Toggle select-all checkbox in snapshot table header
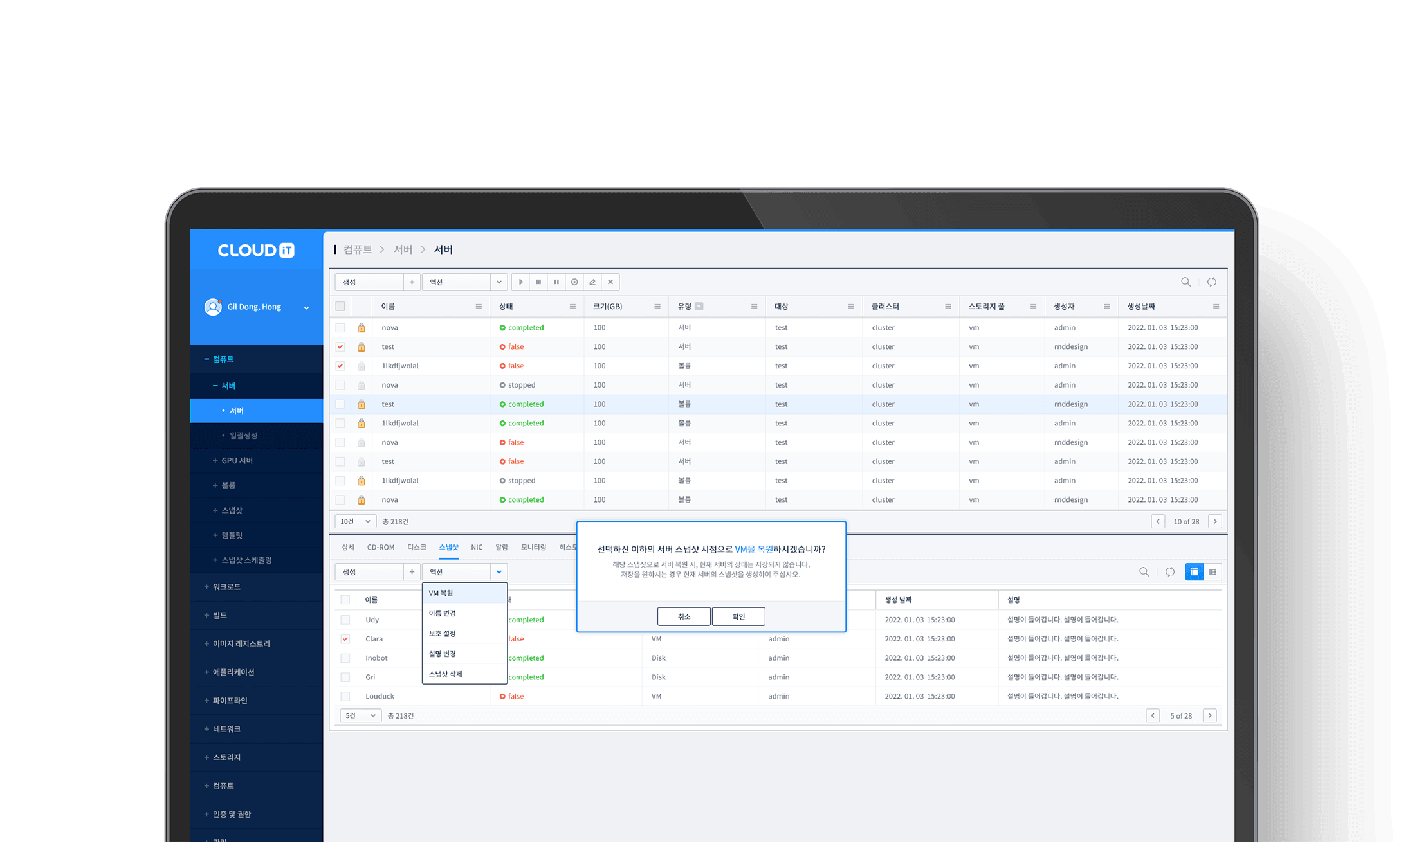 tap(345, 600)
